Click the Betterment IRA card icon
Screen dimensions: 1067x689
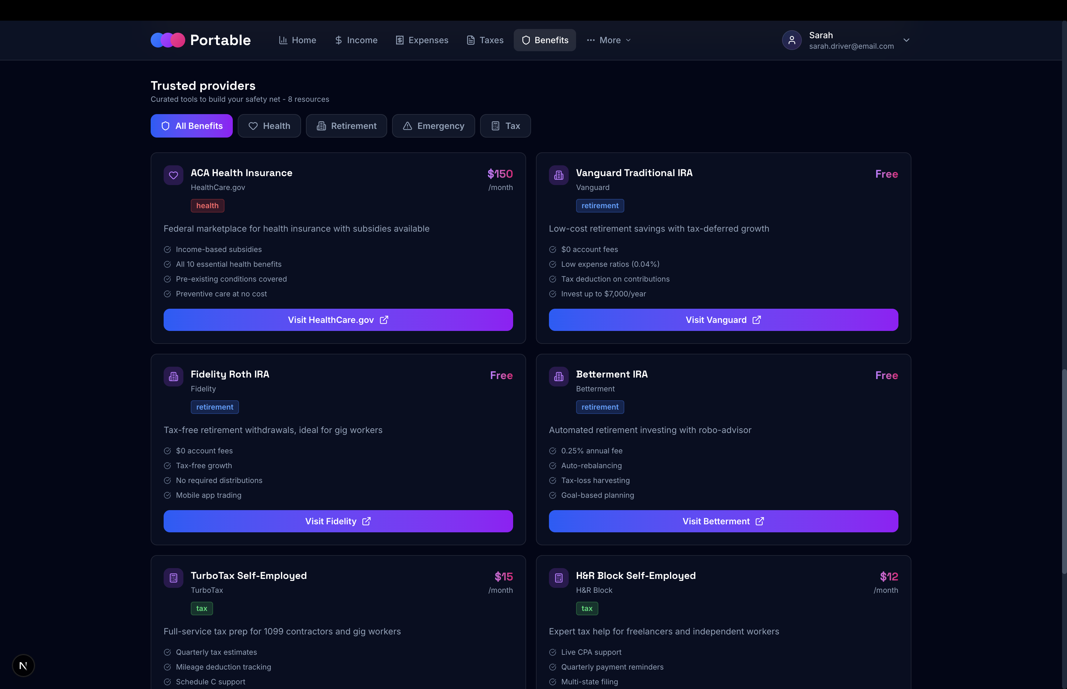coord(558,377)
